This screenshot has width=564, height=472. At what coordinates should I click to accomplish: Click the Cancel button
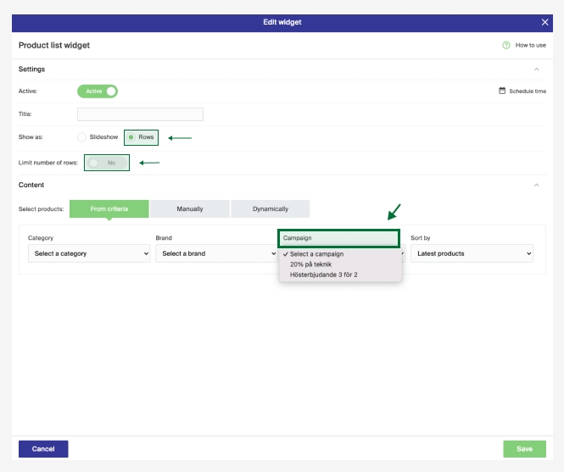click(x=43, y=448)
